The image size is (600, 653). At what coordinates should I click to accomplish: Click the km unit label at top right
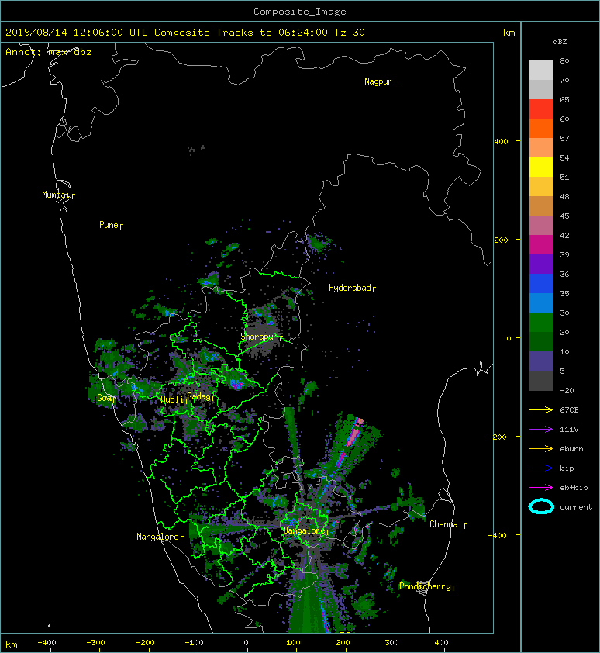pos(509,33)
